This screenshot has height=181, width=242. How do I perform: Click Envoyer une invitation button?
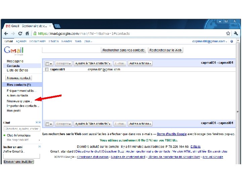click(19, 162)
